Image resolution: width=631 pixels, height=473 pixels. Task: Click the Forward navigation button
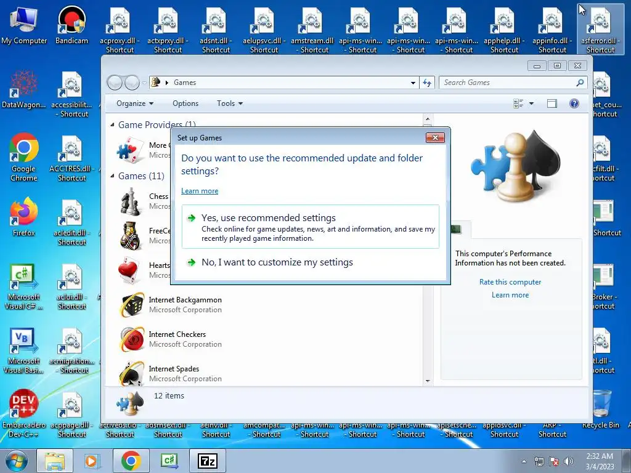tap(132, 83)
